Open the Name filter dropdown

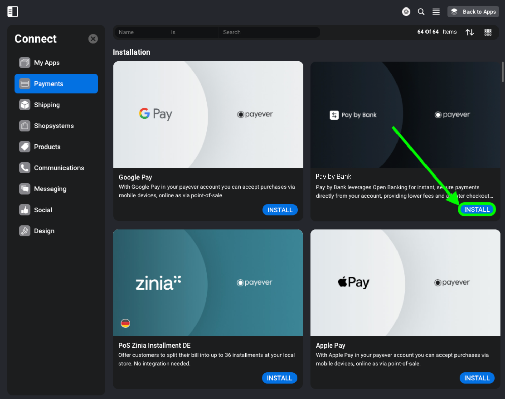tap(140, 32)
